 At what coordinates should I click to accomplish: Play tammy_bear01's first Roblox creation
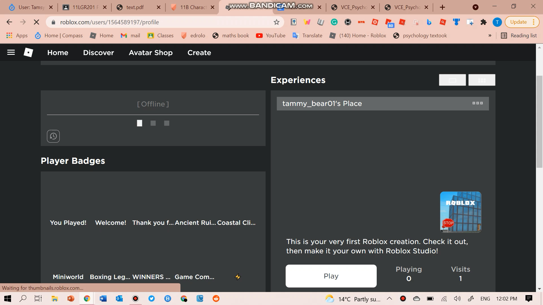pos(331,276)
